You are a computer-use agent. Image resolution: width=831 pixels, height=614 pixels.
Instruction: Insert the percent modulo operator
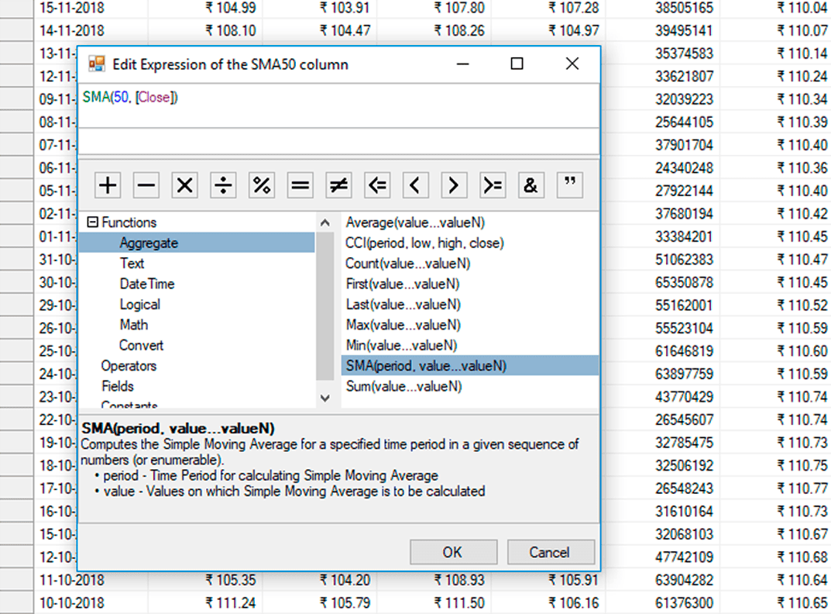(262, 185)
